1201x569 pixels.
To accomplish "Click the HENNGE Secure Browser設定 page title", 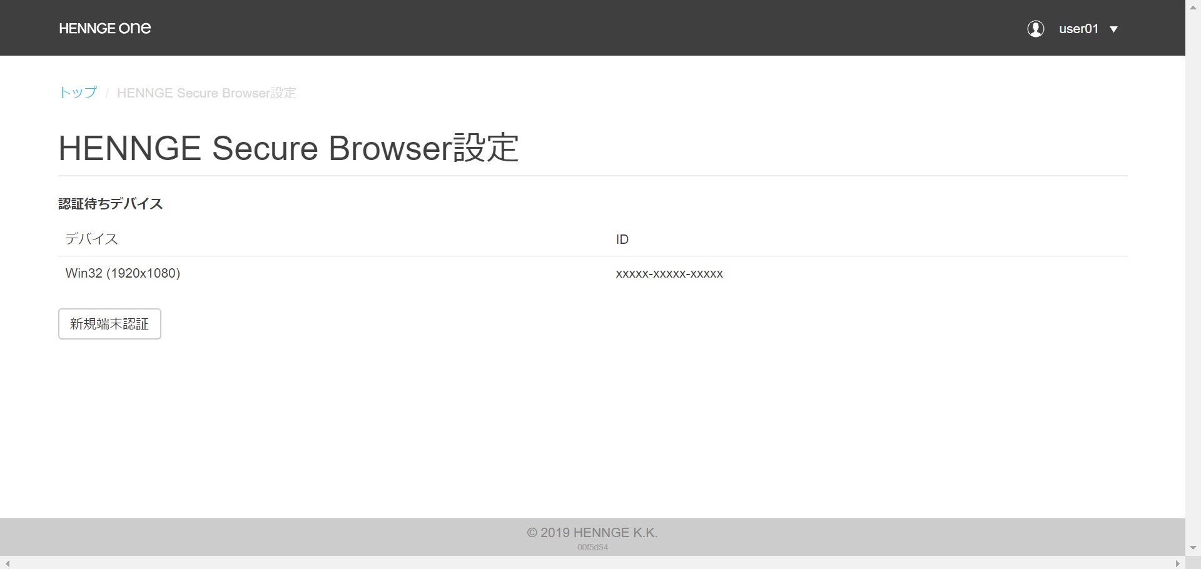I will (x=288, y=148).
